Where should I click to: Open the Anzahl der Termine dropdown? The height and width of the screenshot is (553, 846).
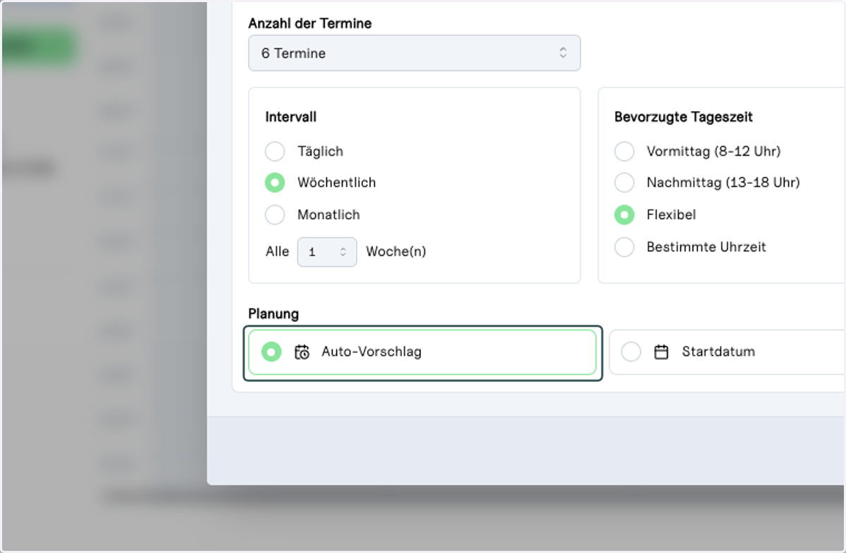[414, 53]
